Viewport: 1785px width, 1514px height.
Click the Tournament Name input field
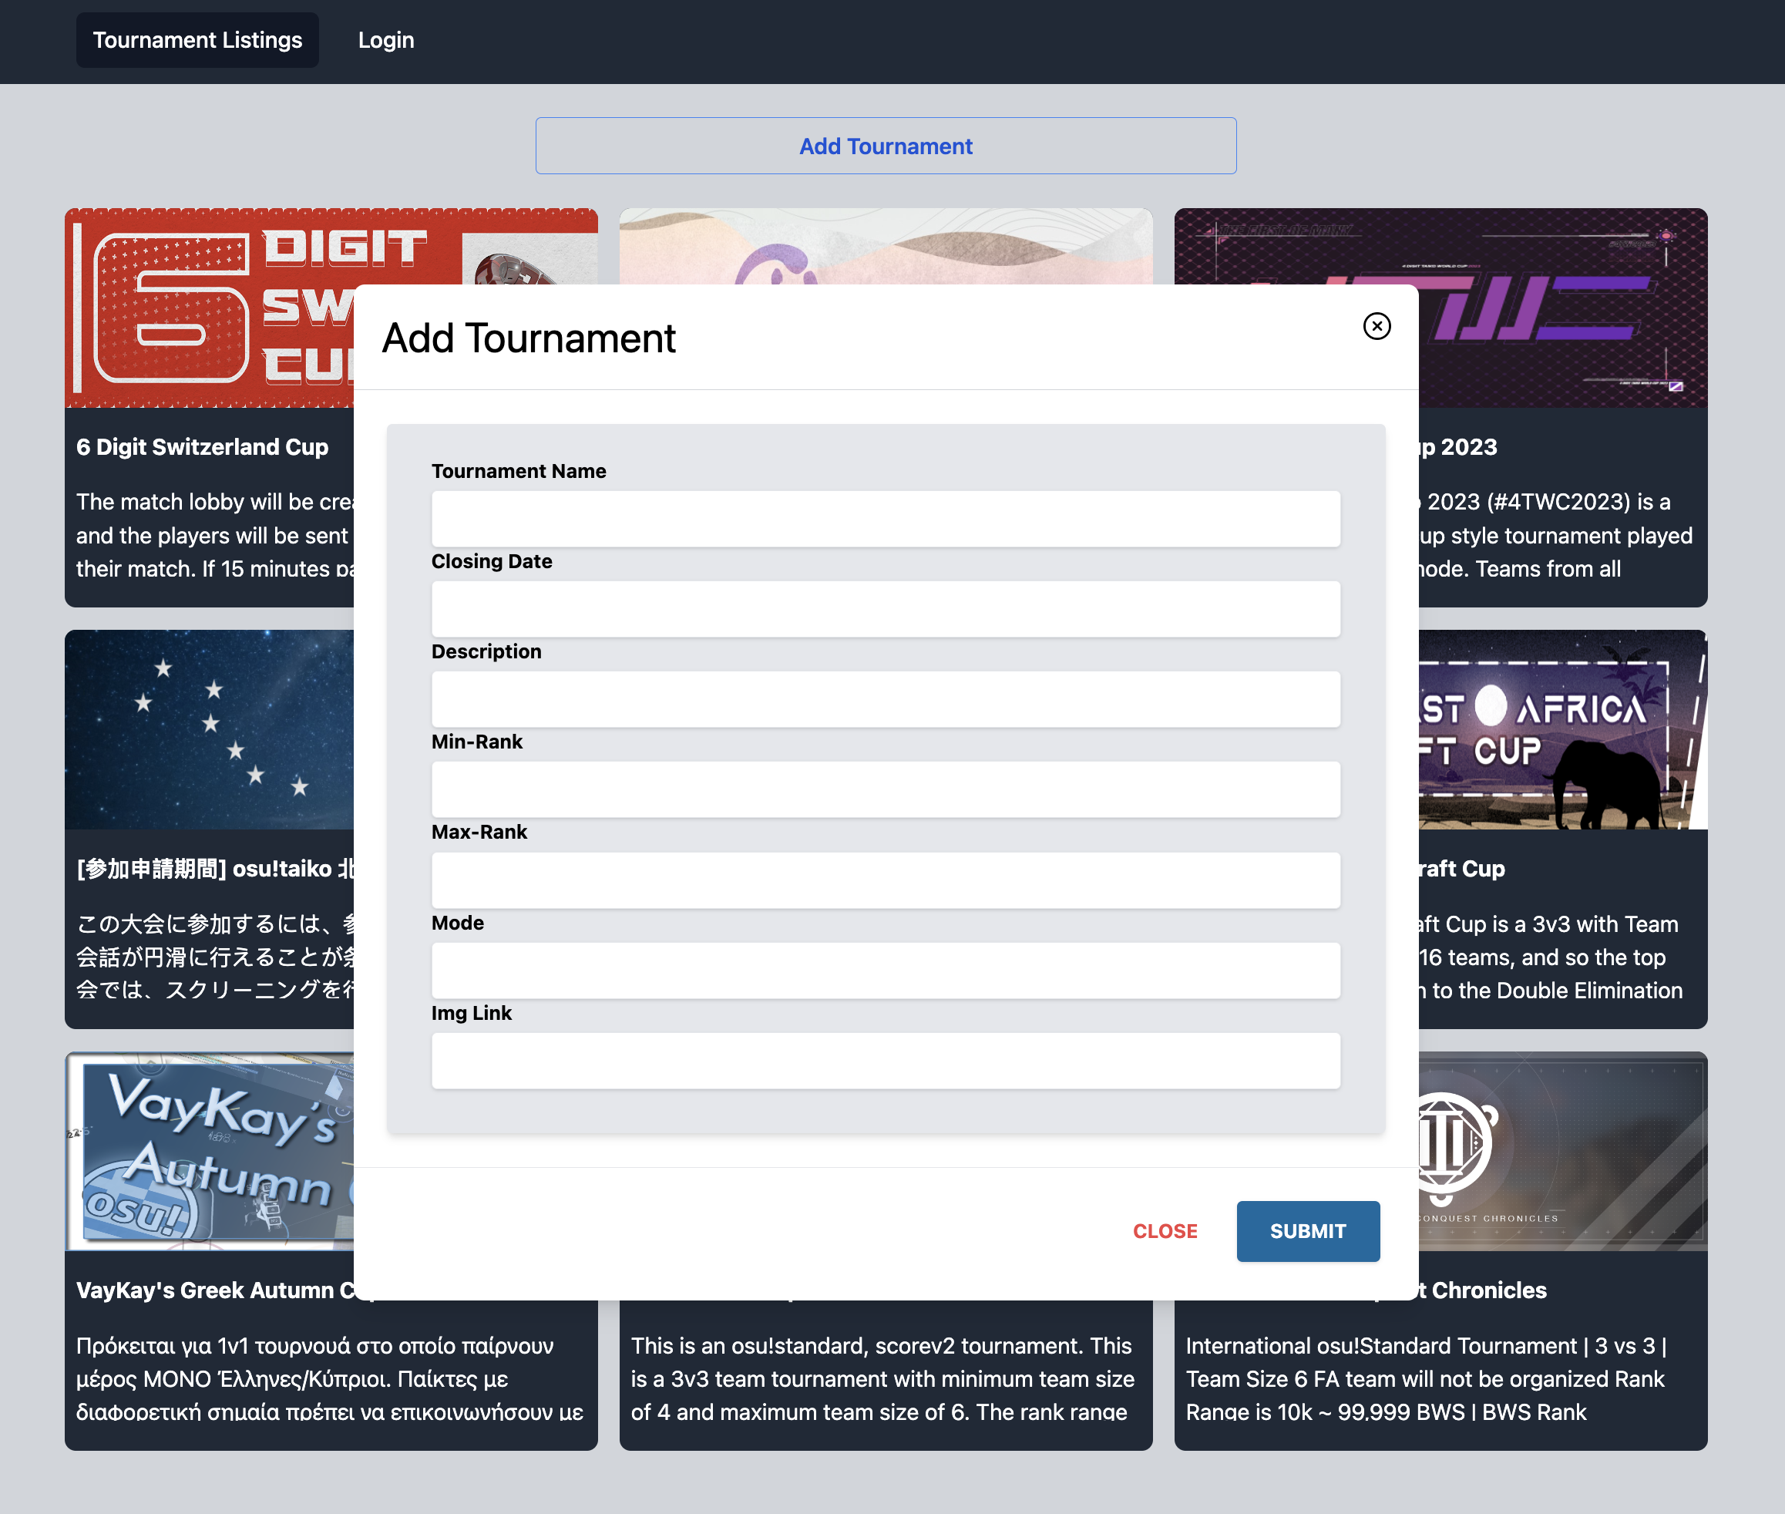[x=885, y=520]
